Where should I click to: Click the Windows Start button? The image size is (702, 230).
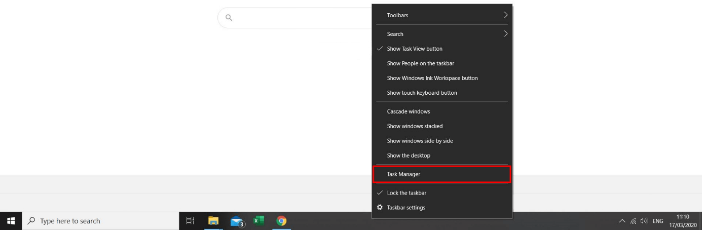(x=11, y=221)
